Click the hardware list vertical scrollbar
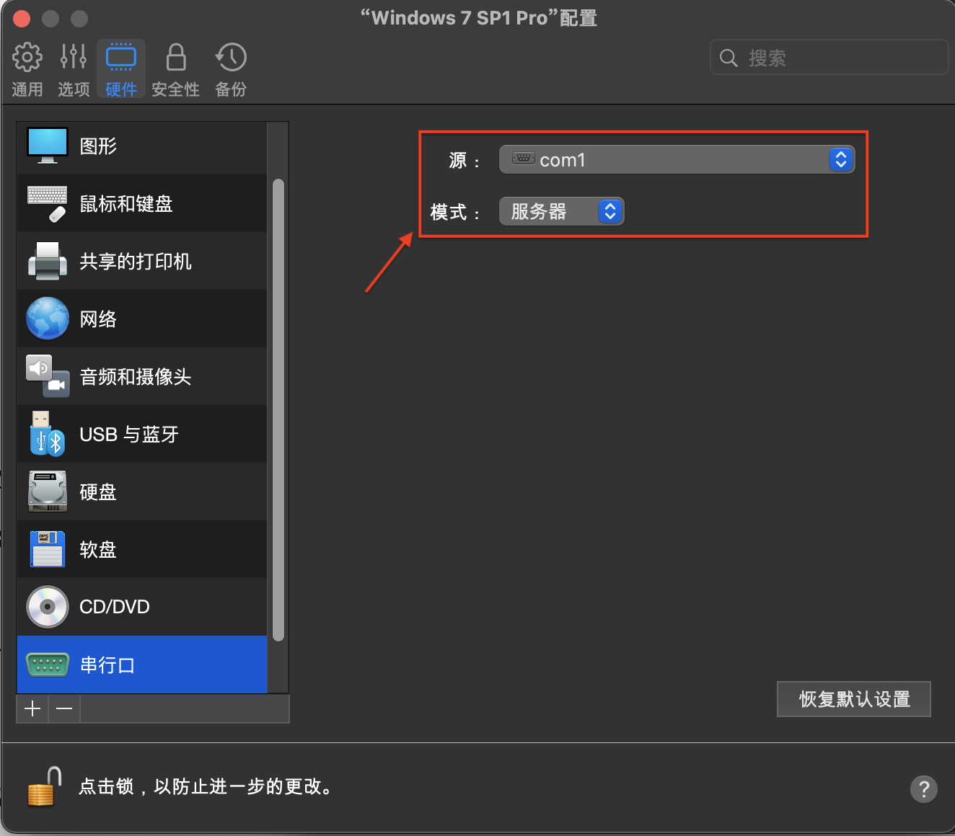The height and width of the screenshot is (836, 955). (278, 409)
